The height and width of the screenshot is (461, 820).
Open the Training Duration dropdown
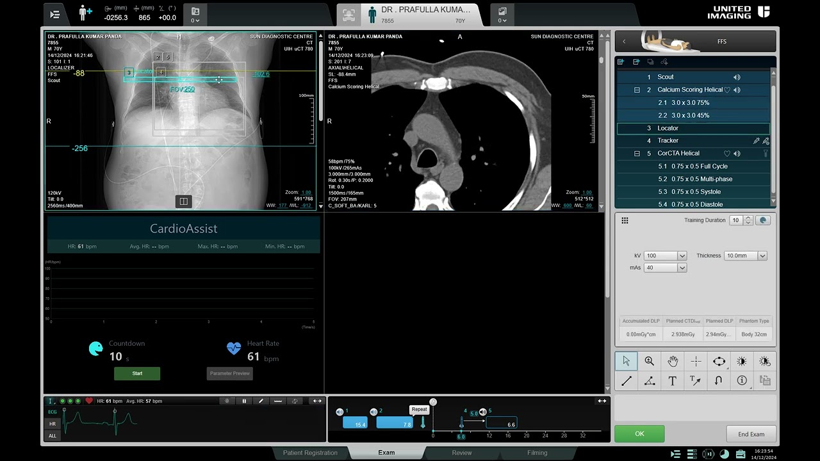[747, 220]
